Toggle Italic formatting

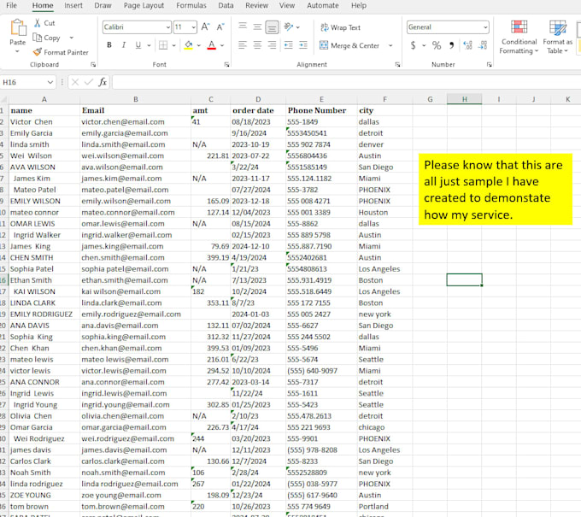click(124, 45)
